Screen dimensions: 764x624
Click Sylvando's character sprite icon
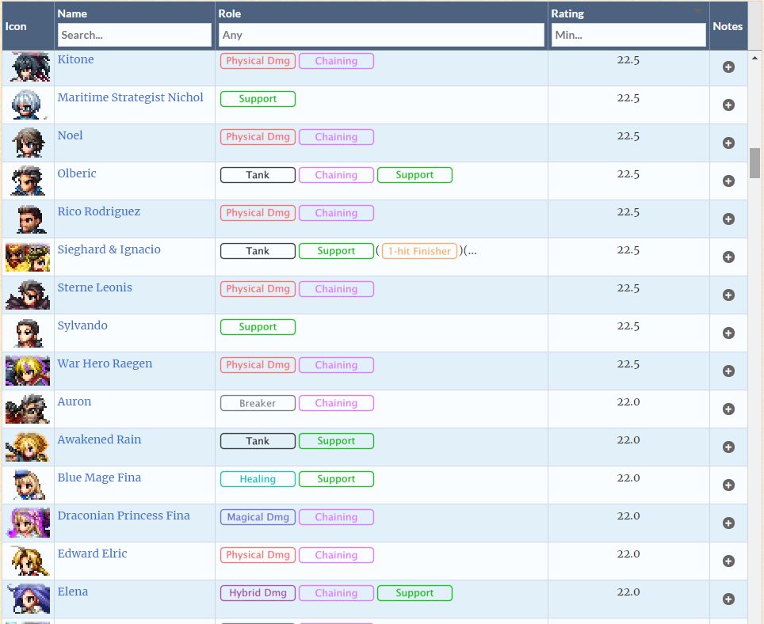click(29, 333)
